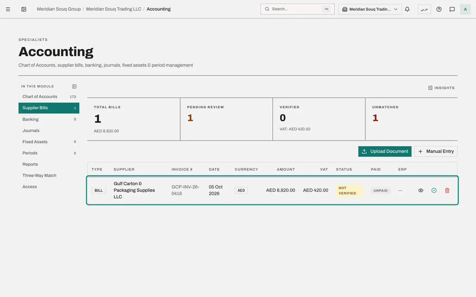Screen dimensions: 476x297
Task: Collapse the In This Module sidebar
Action: click(74, 87)
